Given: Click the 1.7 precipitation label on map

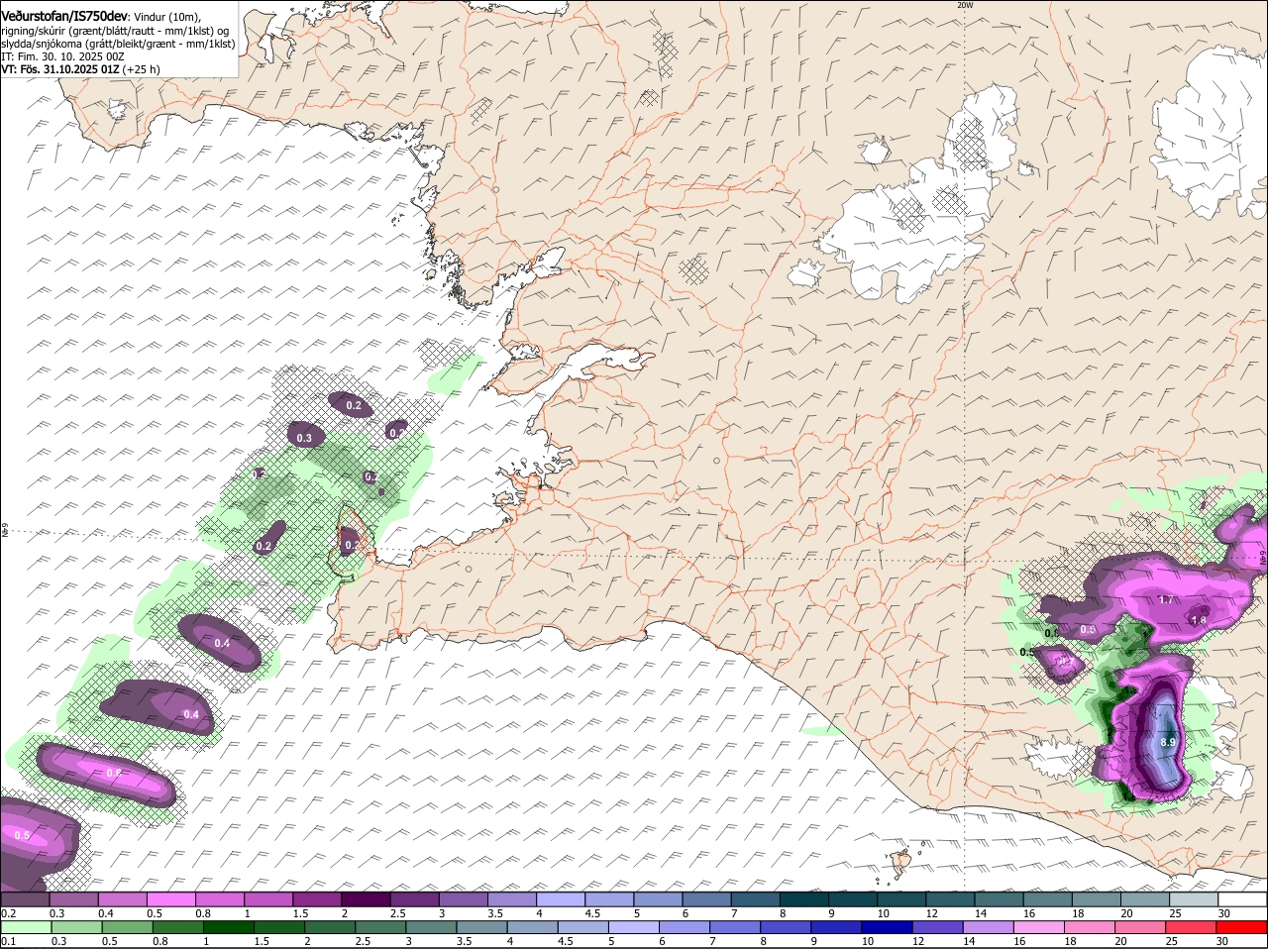Looking at the screenshot, I should (x=1166, y=599).
